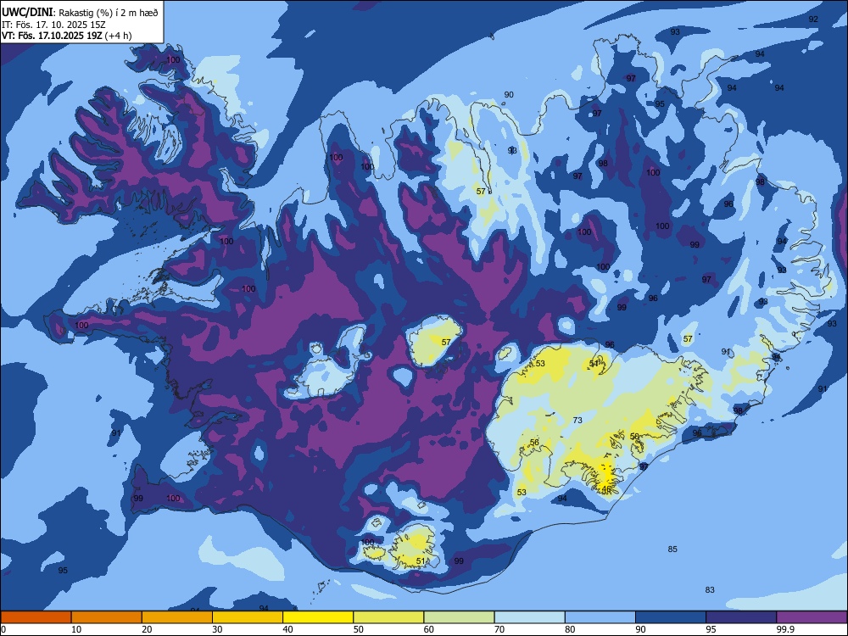Screen dimensions: 848x636
Task: Click the 'VT: Fös. 17.10.2025 19Z (+4 h)' line
Action: tap(66, 36)
